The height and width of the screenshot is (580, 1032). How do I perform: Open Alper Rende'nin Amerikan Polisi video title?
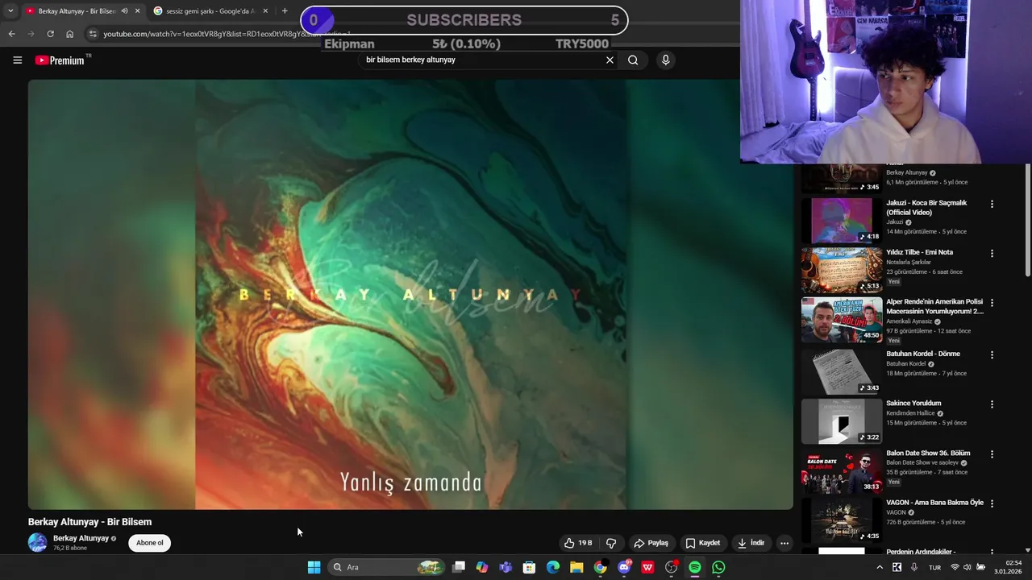point(934,306)
